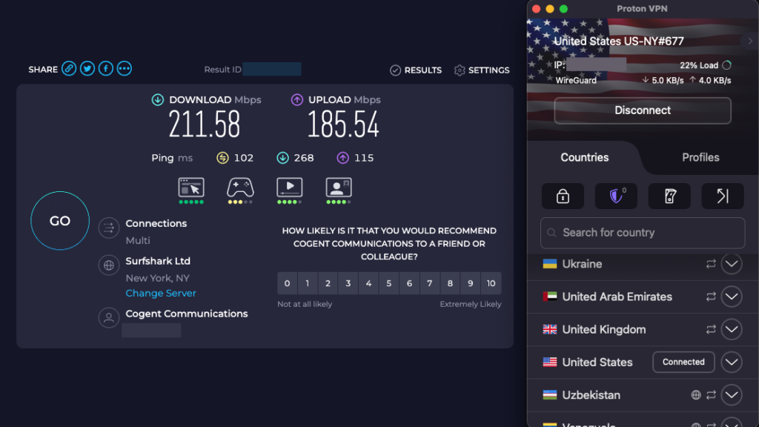This screenshot has height=427, width=759.
Task: Click the Surfshark server globe icon
Action: (109, 265)
